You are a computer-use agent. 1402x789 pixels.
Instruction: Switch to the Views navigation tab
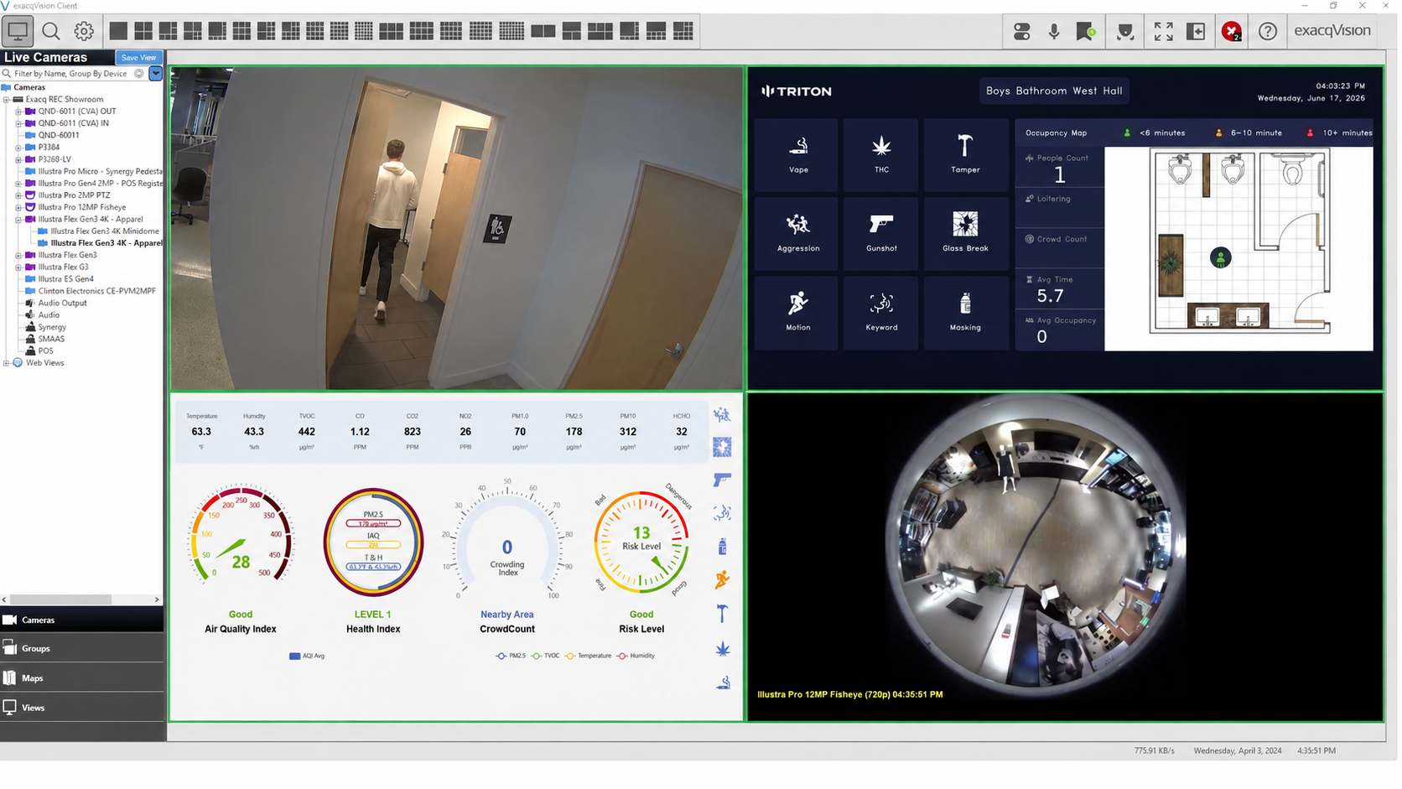82,708
